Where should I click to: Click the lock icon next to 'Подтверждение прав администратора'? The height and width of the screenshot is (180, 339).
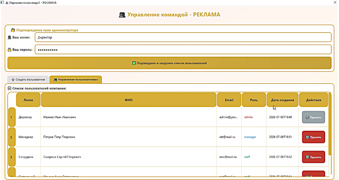[13, 30]
